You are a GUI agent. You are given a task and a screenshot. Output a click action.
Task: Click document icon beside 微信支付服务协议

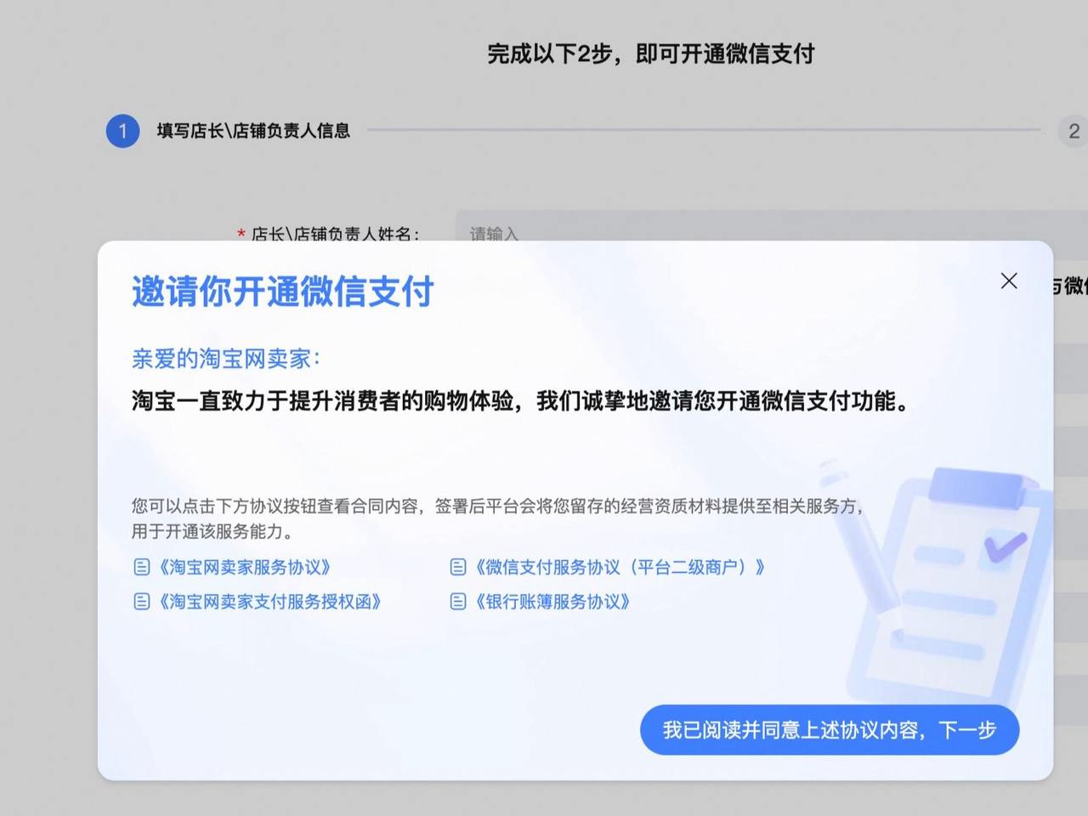click(x=458, y=567)
